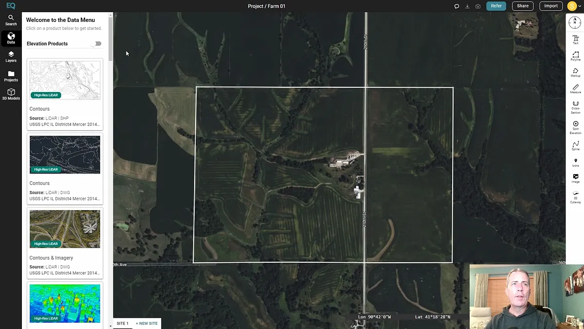Click the download icon in top bar
This screenshot has height=329, width=584.
[467, 6]
